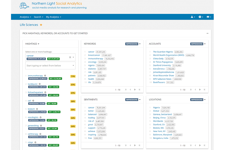
Task: Open the mail envelope icon menu
Action: pyautogui.click(x=209, y=17)
